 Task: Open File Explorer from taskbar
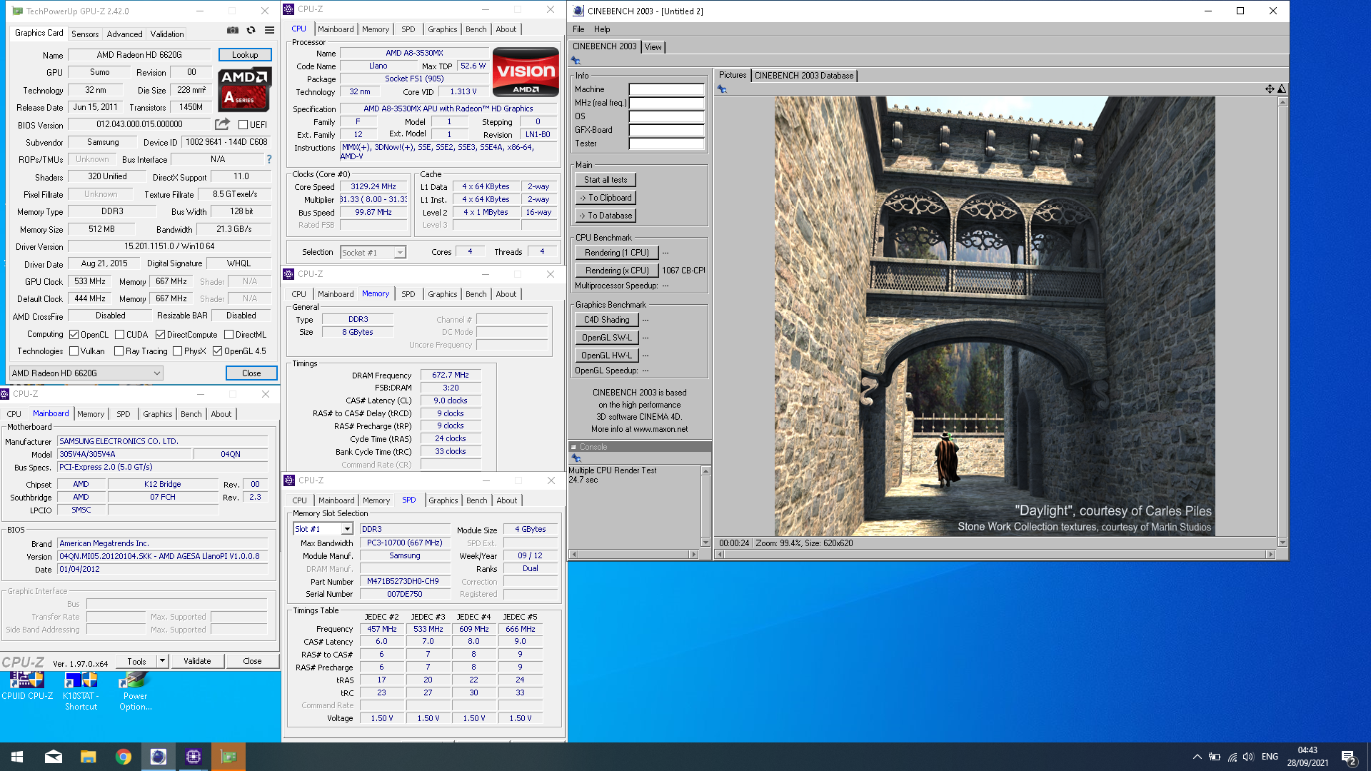[89, 757]
